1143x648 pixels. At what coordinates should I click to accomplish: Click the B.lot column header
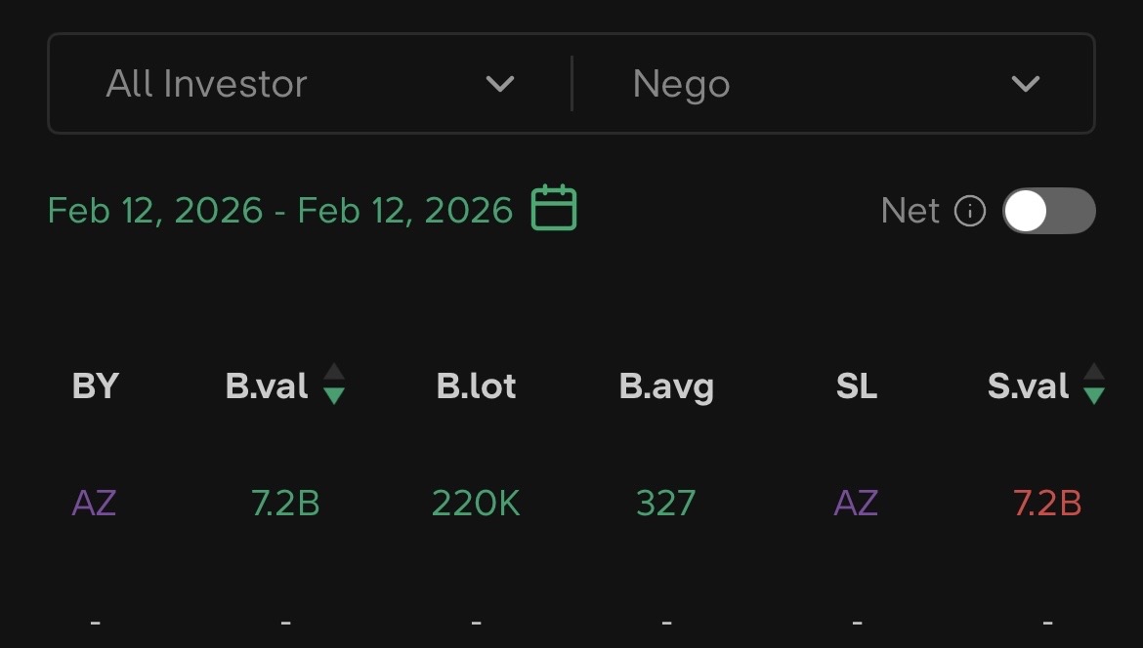476,386
